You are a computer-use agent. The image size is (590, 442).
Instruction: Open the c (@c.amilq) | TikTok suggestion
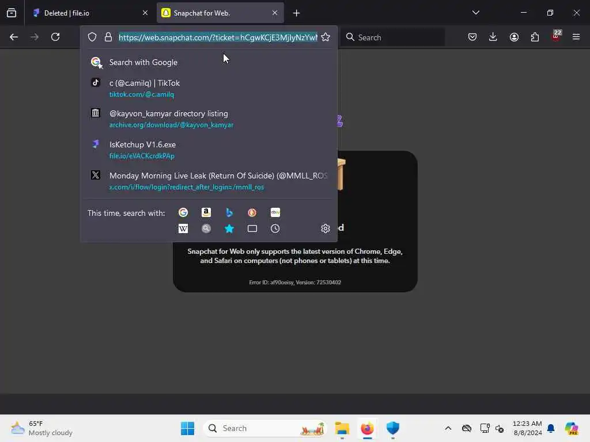tap(209, 88)
